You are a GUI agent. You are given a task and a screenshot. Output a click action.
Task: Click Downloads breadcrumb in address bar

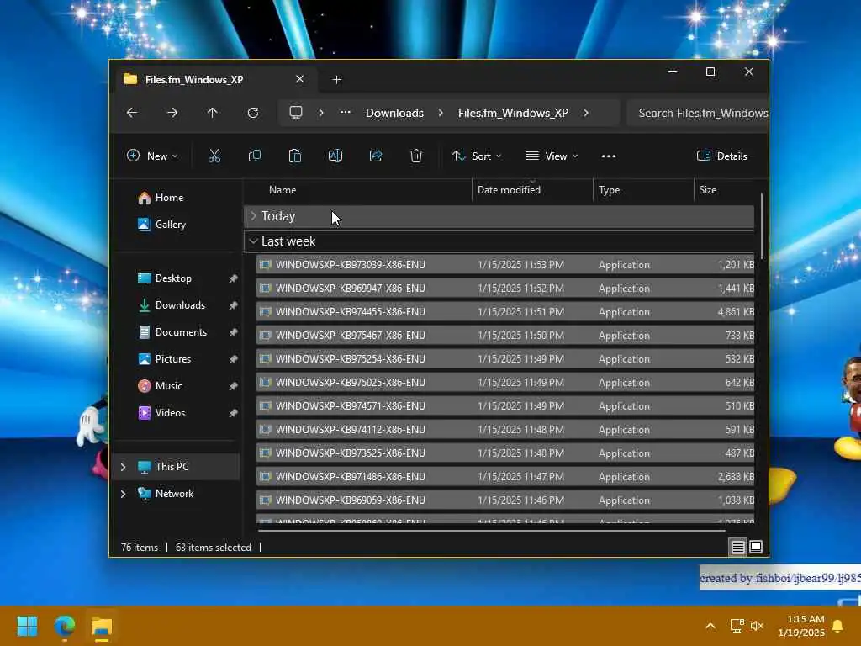[395, 113]
